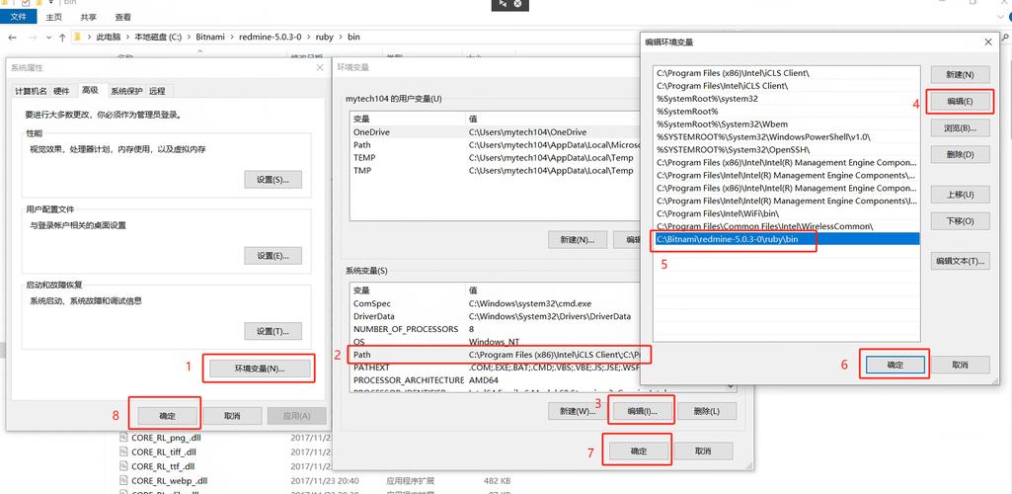Close the 系统属性 dialog
This screenshot has height=494, width=1012.
(x=320, y=67)
